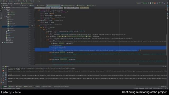Click ResponseManager breadcrumb
This screenshot has width=169, height=95.
40,8
